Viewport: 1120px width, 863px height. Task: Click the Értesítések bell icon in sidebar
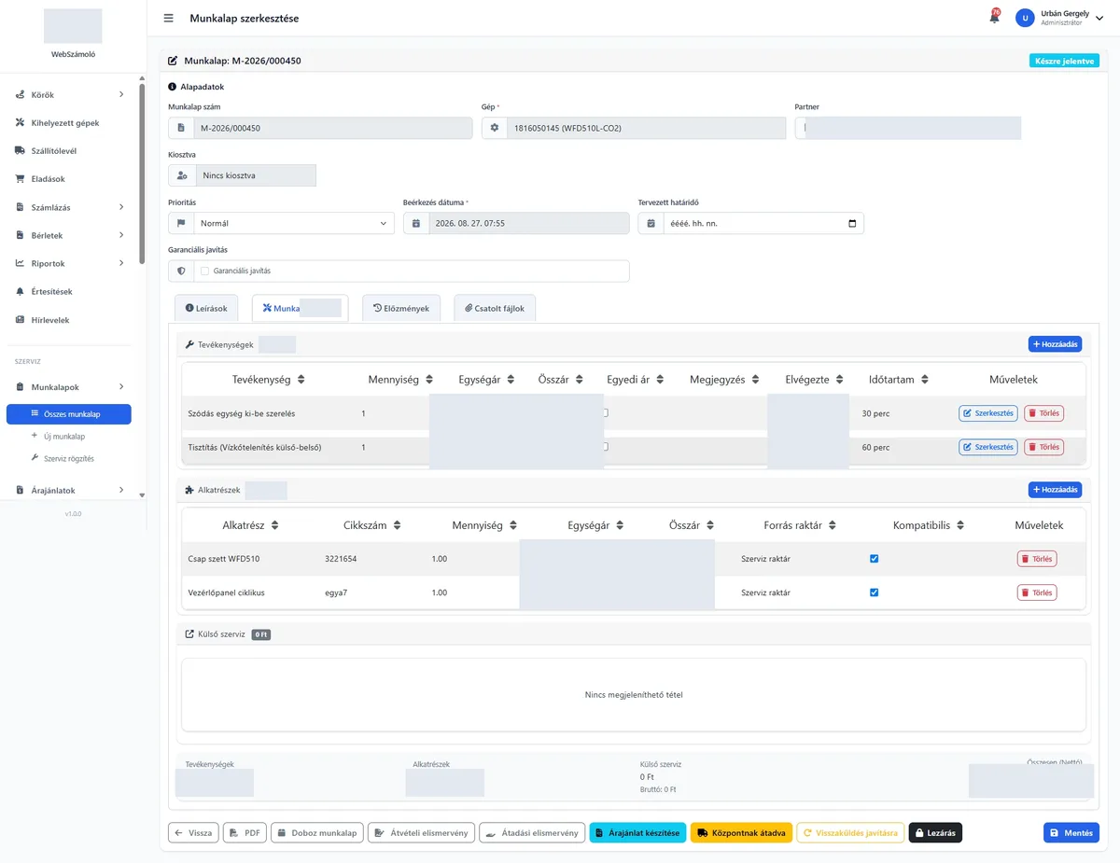[x=20, y=292]
